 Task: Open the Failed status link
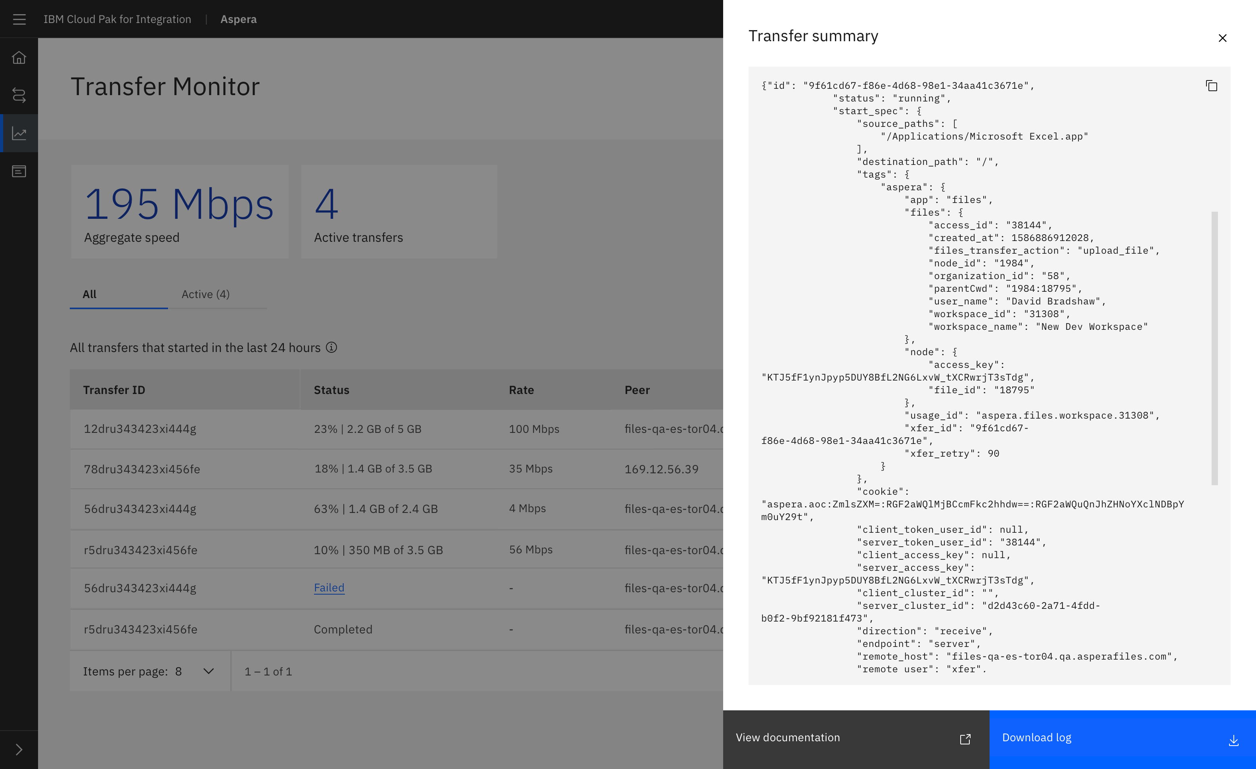(329, 587)
